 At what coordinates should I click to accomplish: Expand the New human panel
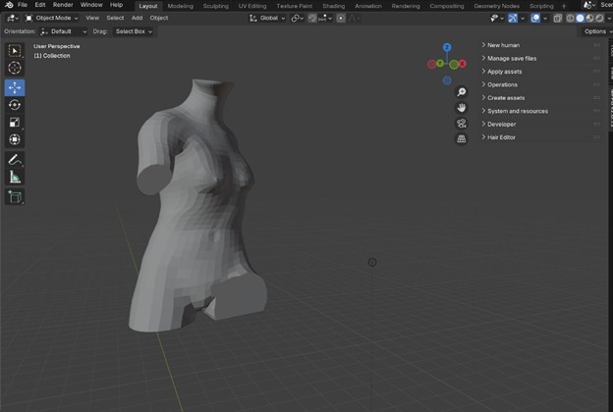click(x=505, y=45)
